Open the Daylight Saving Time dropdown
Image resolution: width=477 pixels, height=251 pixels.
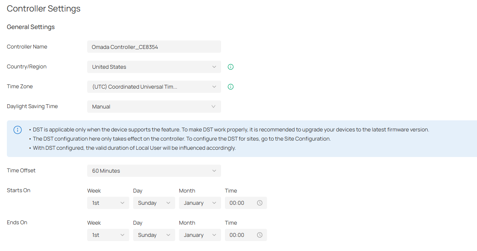tap(154, 107)
